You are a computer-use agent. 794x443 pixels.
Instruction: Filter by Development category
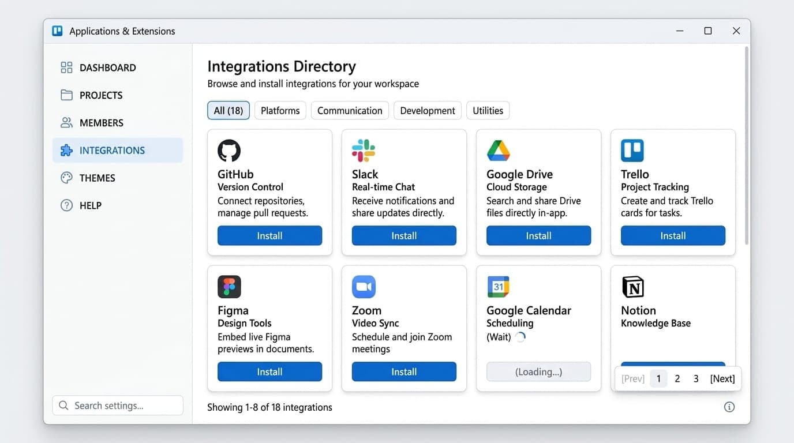point(428,111)
